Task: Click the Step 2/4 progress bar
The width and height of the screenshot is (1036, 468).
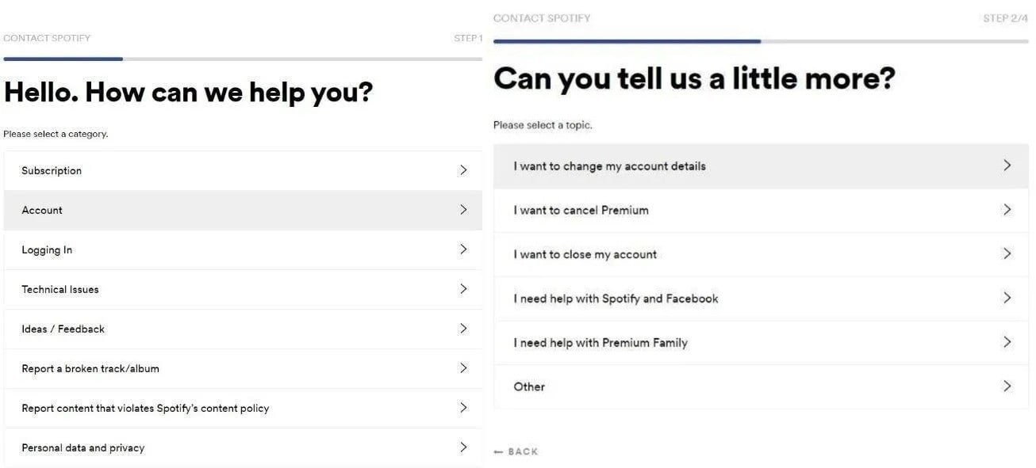Action: click(x=760, y=41)
